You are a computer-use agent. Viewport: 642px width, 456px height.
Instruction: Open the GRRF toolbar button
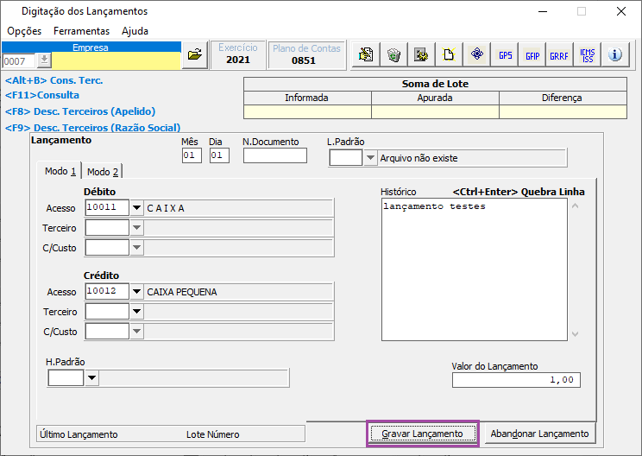[x=559, y=54]
